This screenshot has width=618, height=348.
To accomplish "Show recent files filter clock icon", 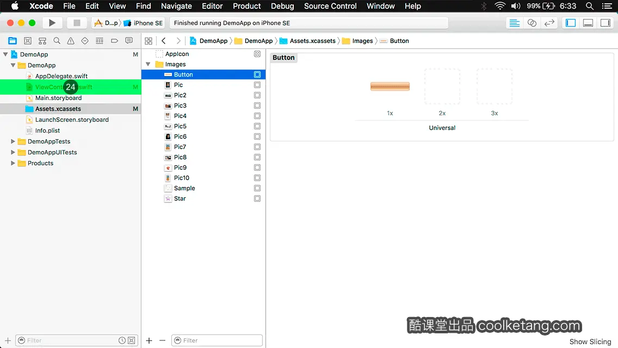I will (x=122, y=340).
